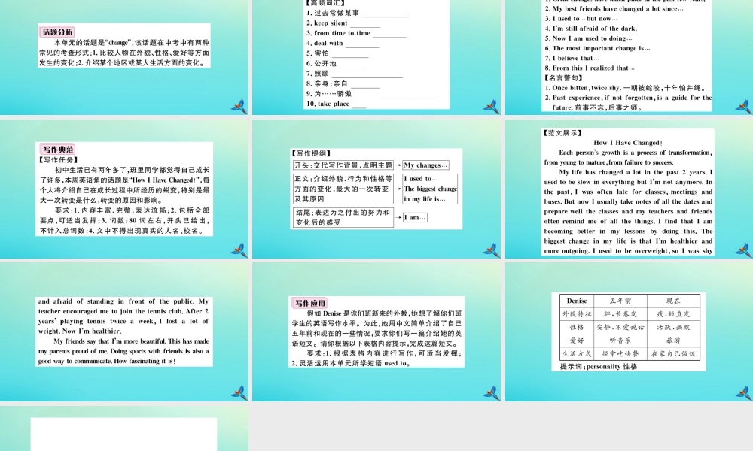Click the 【写作任务】 subheading
This screenshot has height=451, width=753.
pos(59,159)
